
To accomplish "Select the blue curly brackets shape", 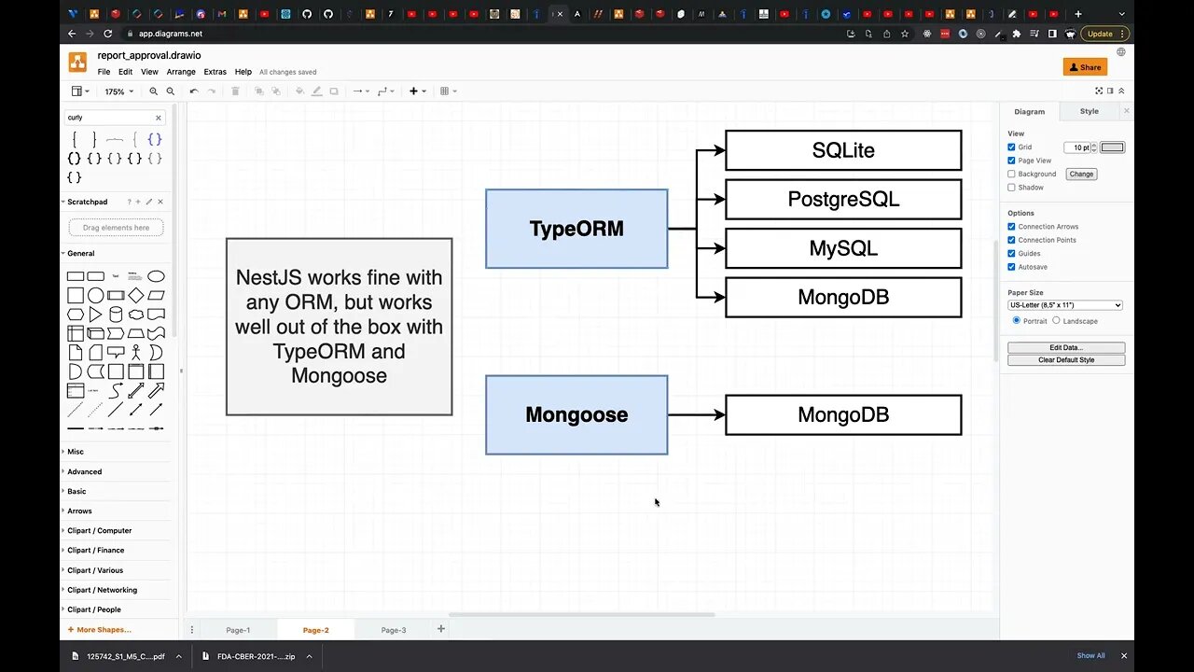I will click(155, 139).
